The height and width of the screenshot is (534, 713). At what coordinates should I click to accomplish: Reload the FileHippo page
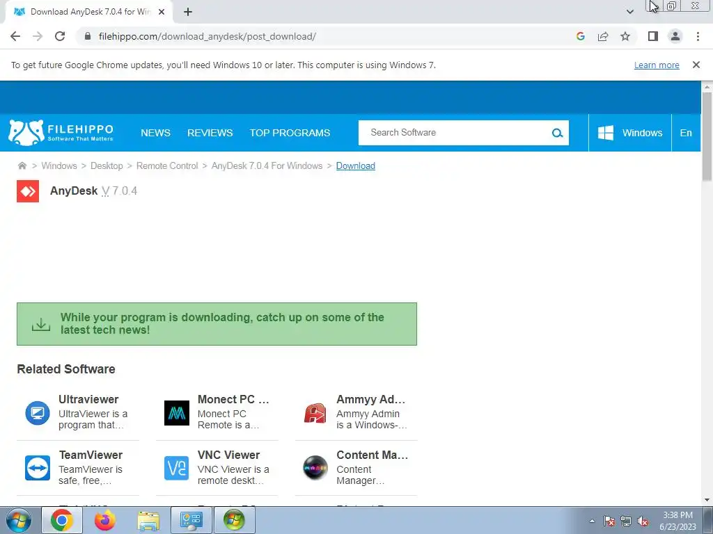[x=60, y=36]
